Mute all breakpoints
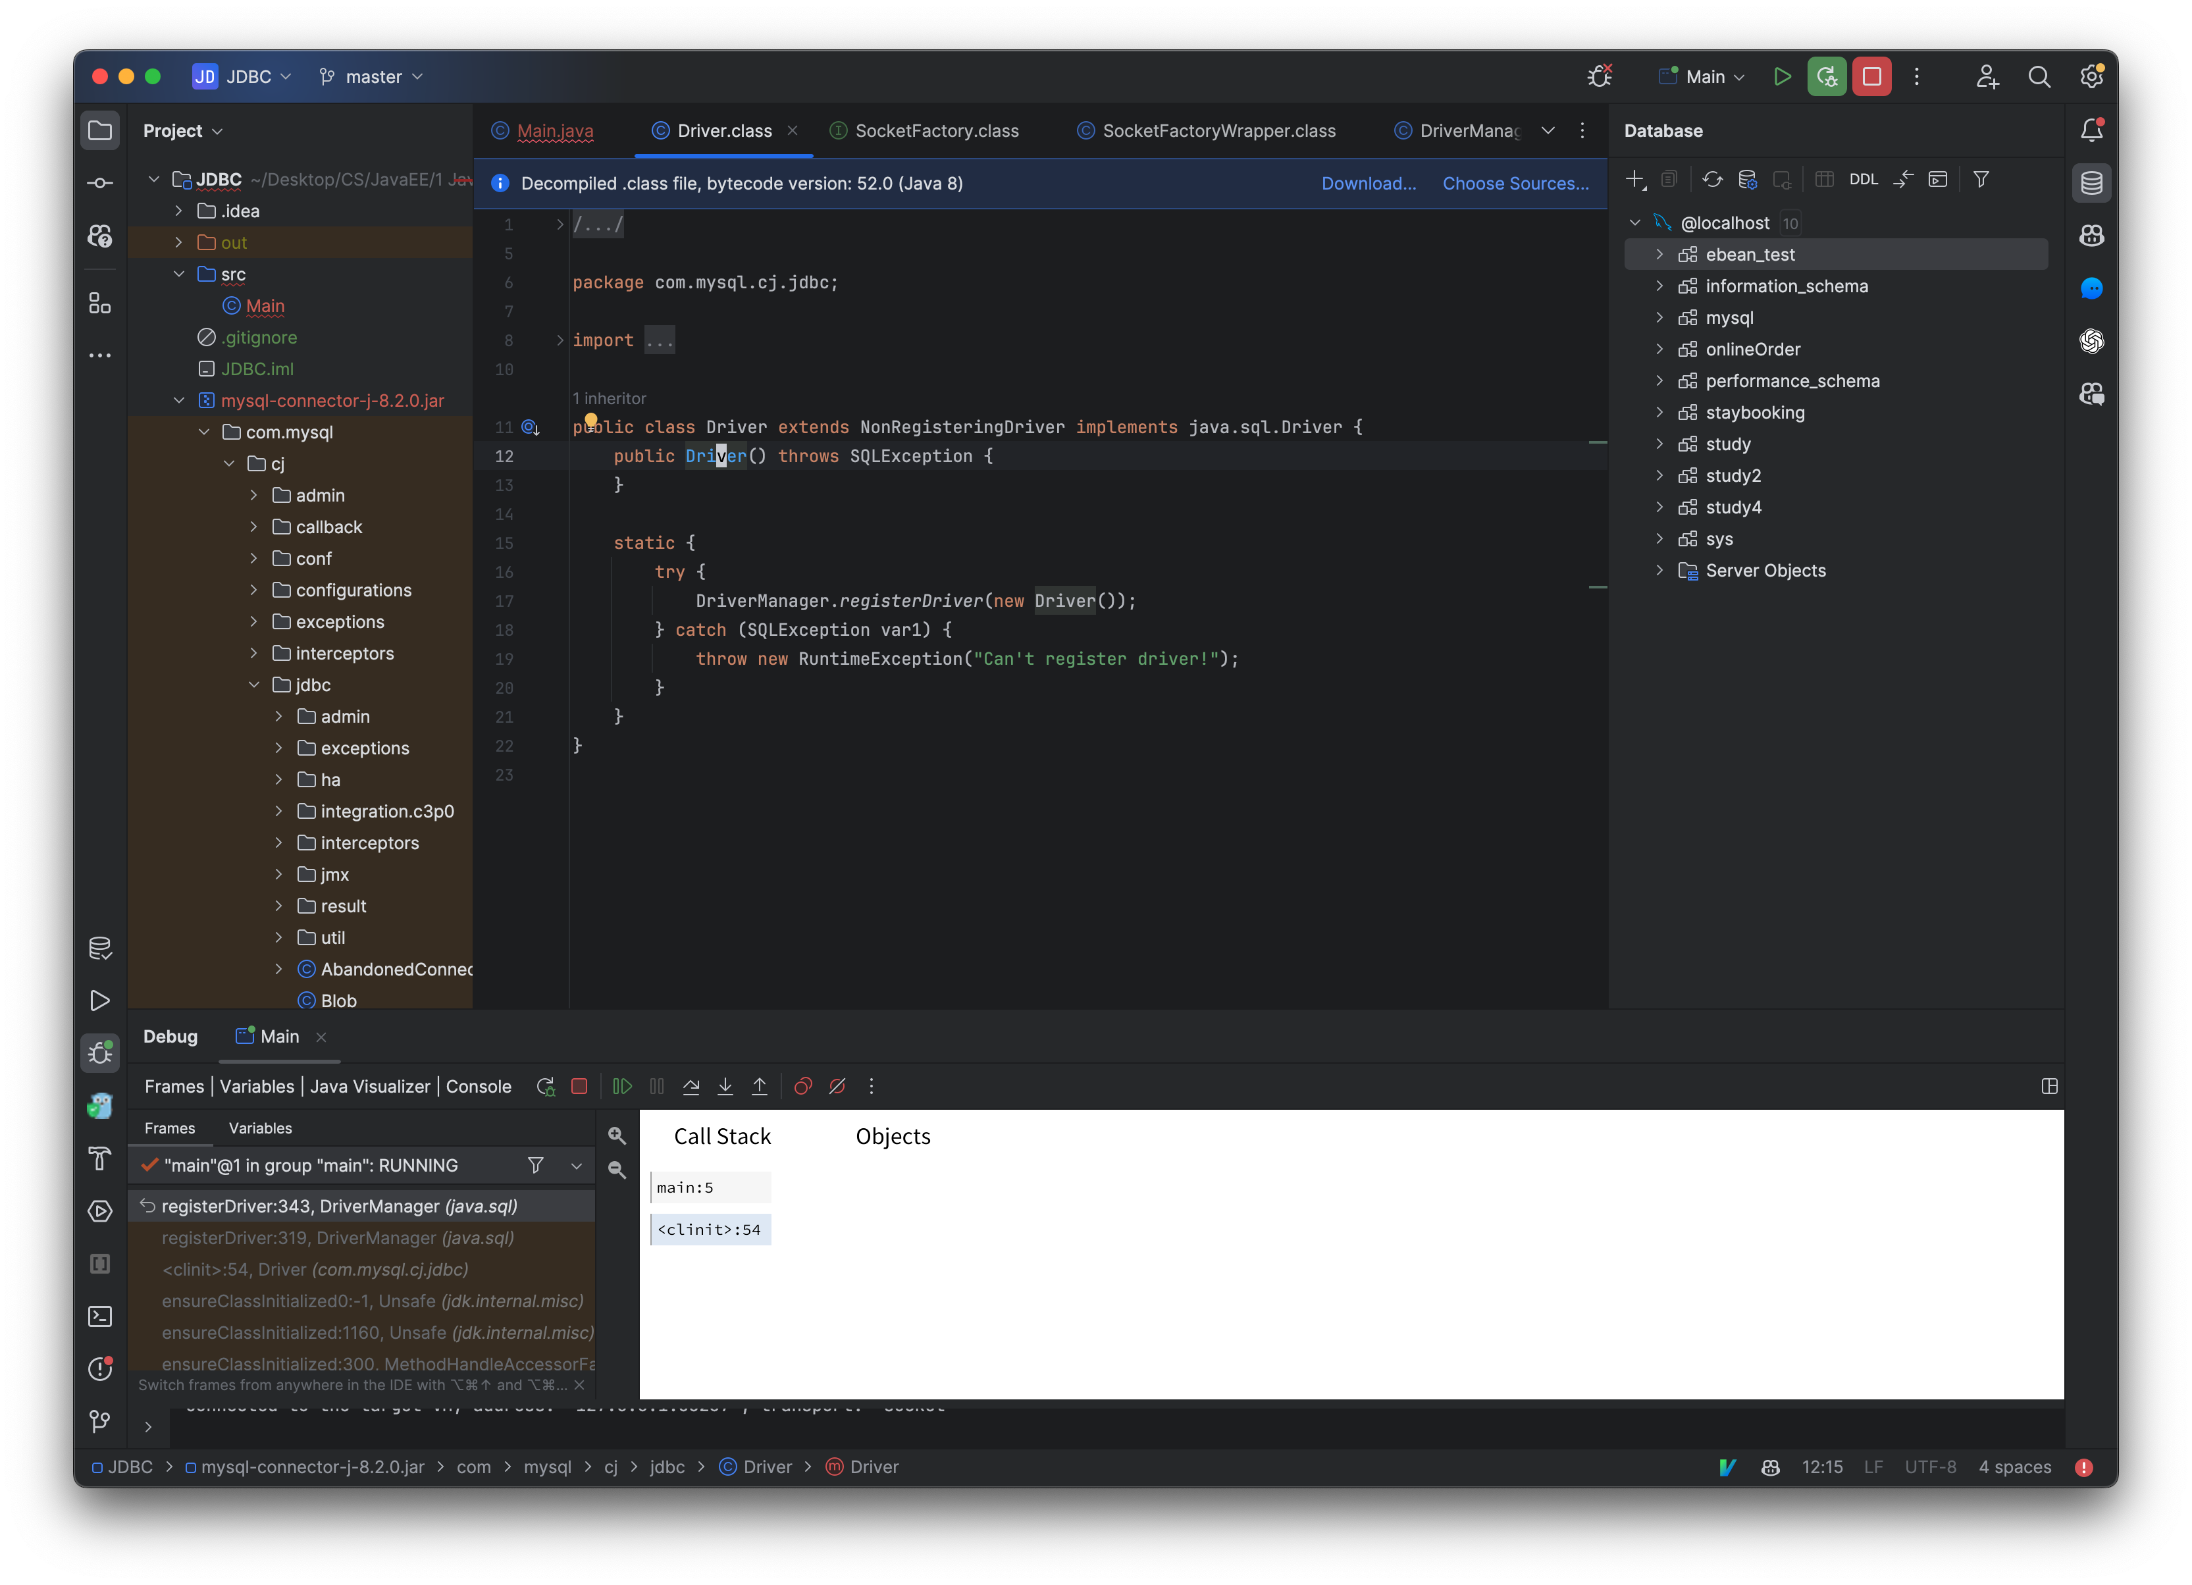The height and width of the screenshot is (1585, 2192). (x=837, y=1086)
